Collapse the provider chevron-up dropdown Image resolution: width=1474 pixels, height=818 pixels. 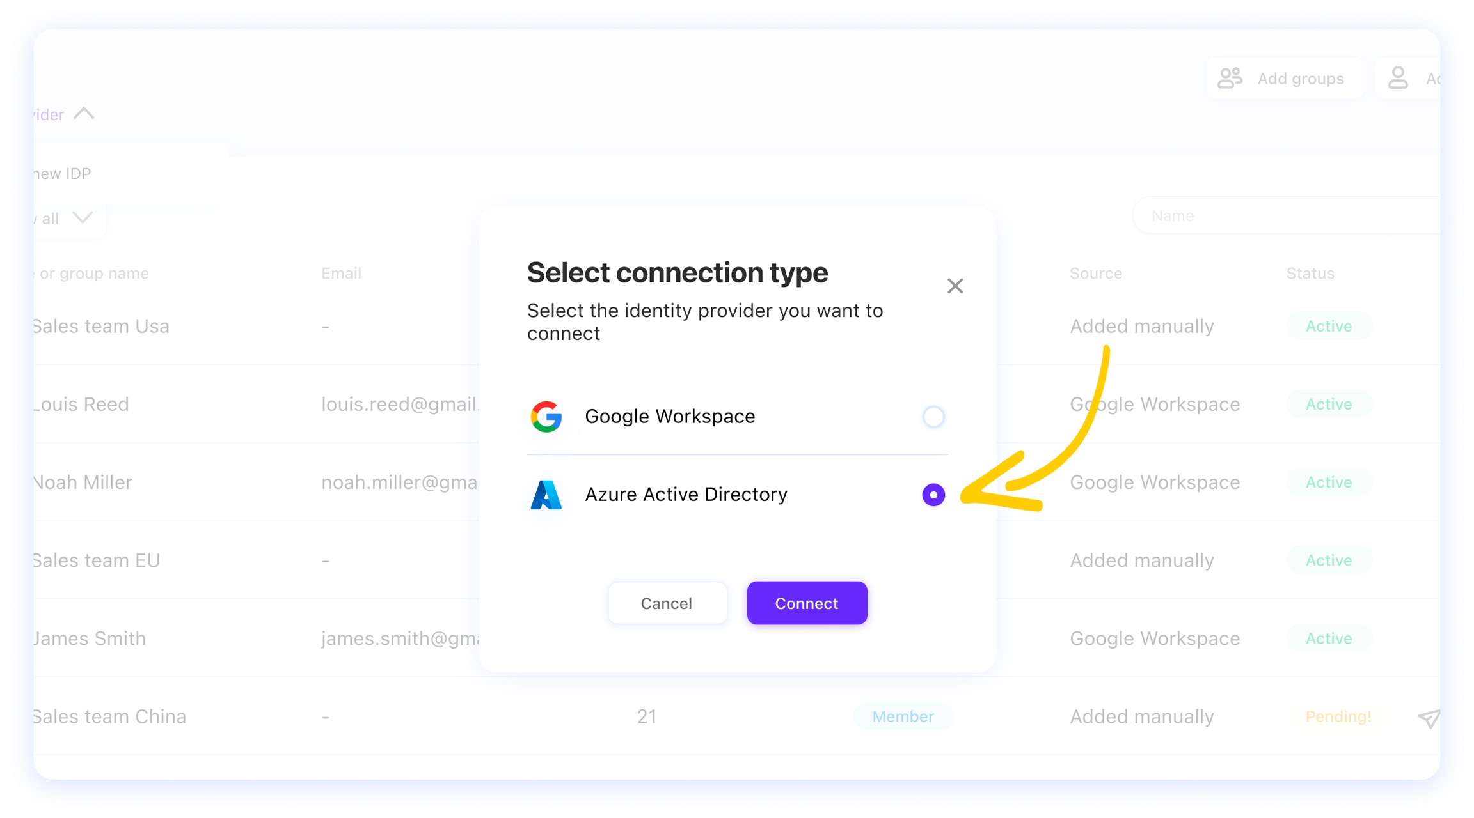[x=84, y=114]
